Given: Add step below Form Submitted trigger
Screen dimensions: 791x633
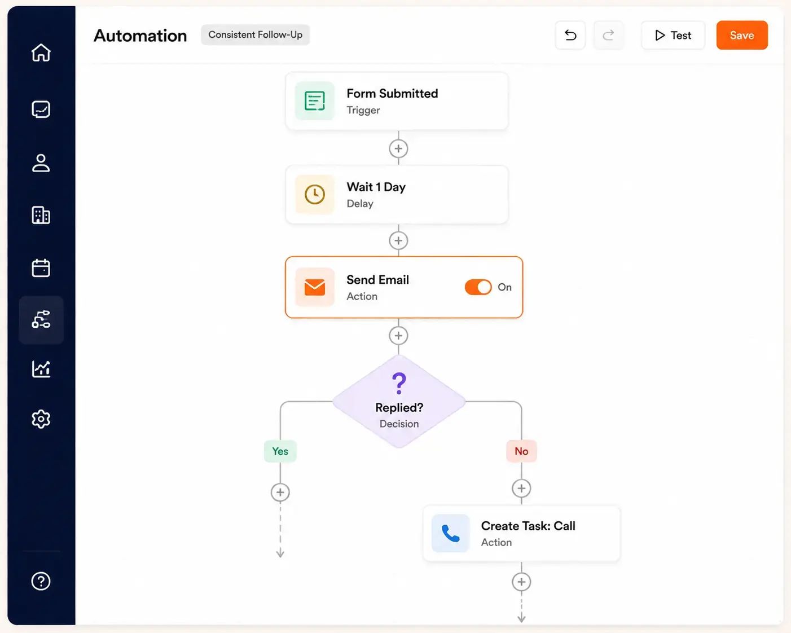Looking at the screenshot, I should click(398, 148).
